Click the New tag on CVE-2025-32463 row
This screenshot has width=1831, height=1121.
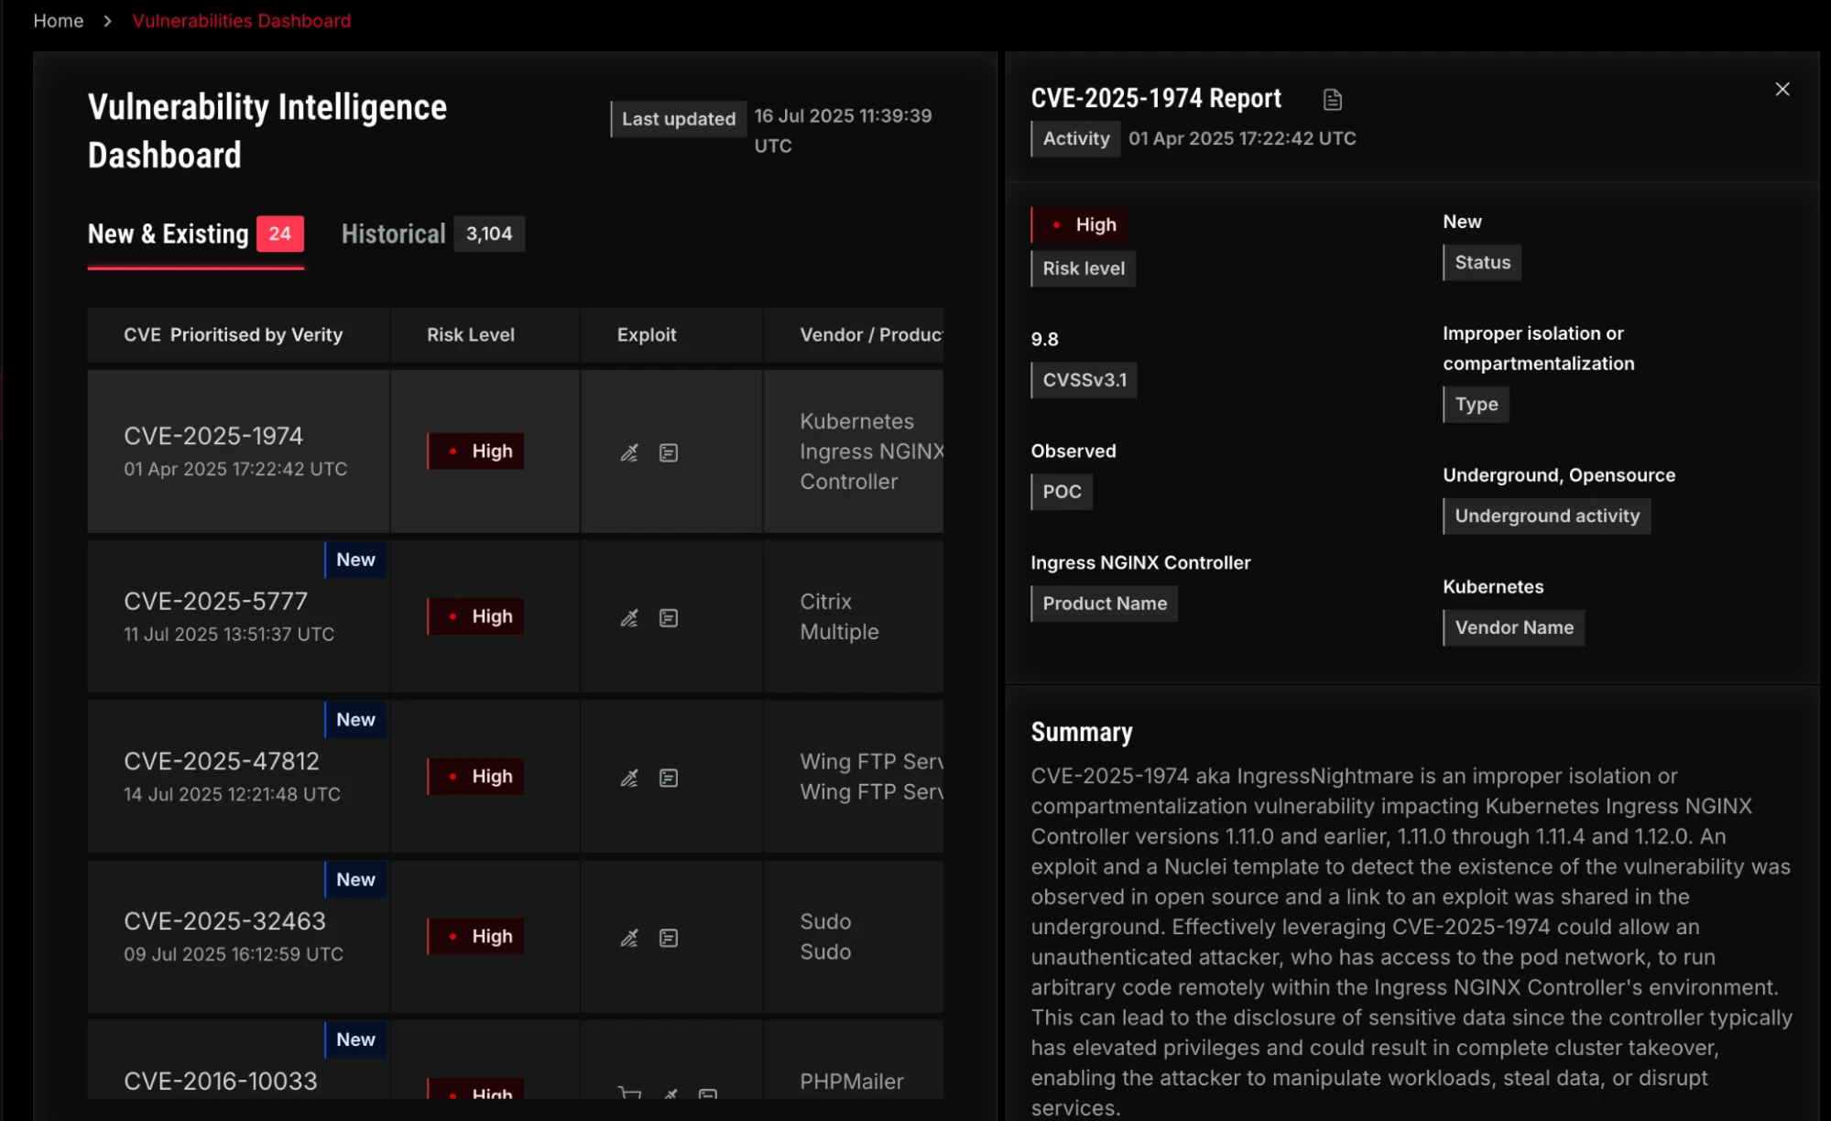(x=355, y=879)
